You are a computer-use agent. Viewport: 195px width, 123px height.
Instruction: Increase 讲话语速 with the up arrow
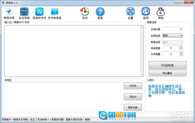(181, 47)
